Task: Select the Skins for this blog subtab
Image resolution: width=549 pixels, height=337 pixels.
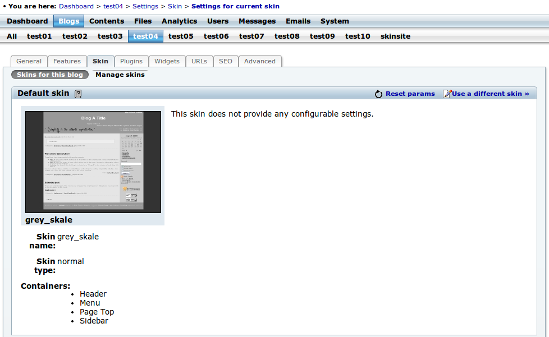Action: 50,75
